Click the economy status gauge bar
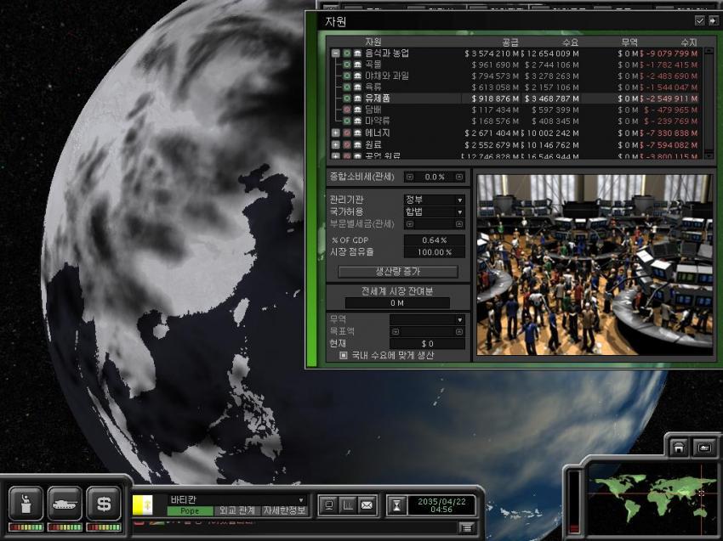Image resolution: width=723 pixels, height=541 pixels. coord(103,527)
